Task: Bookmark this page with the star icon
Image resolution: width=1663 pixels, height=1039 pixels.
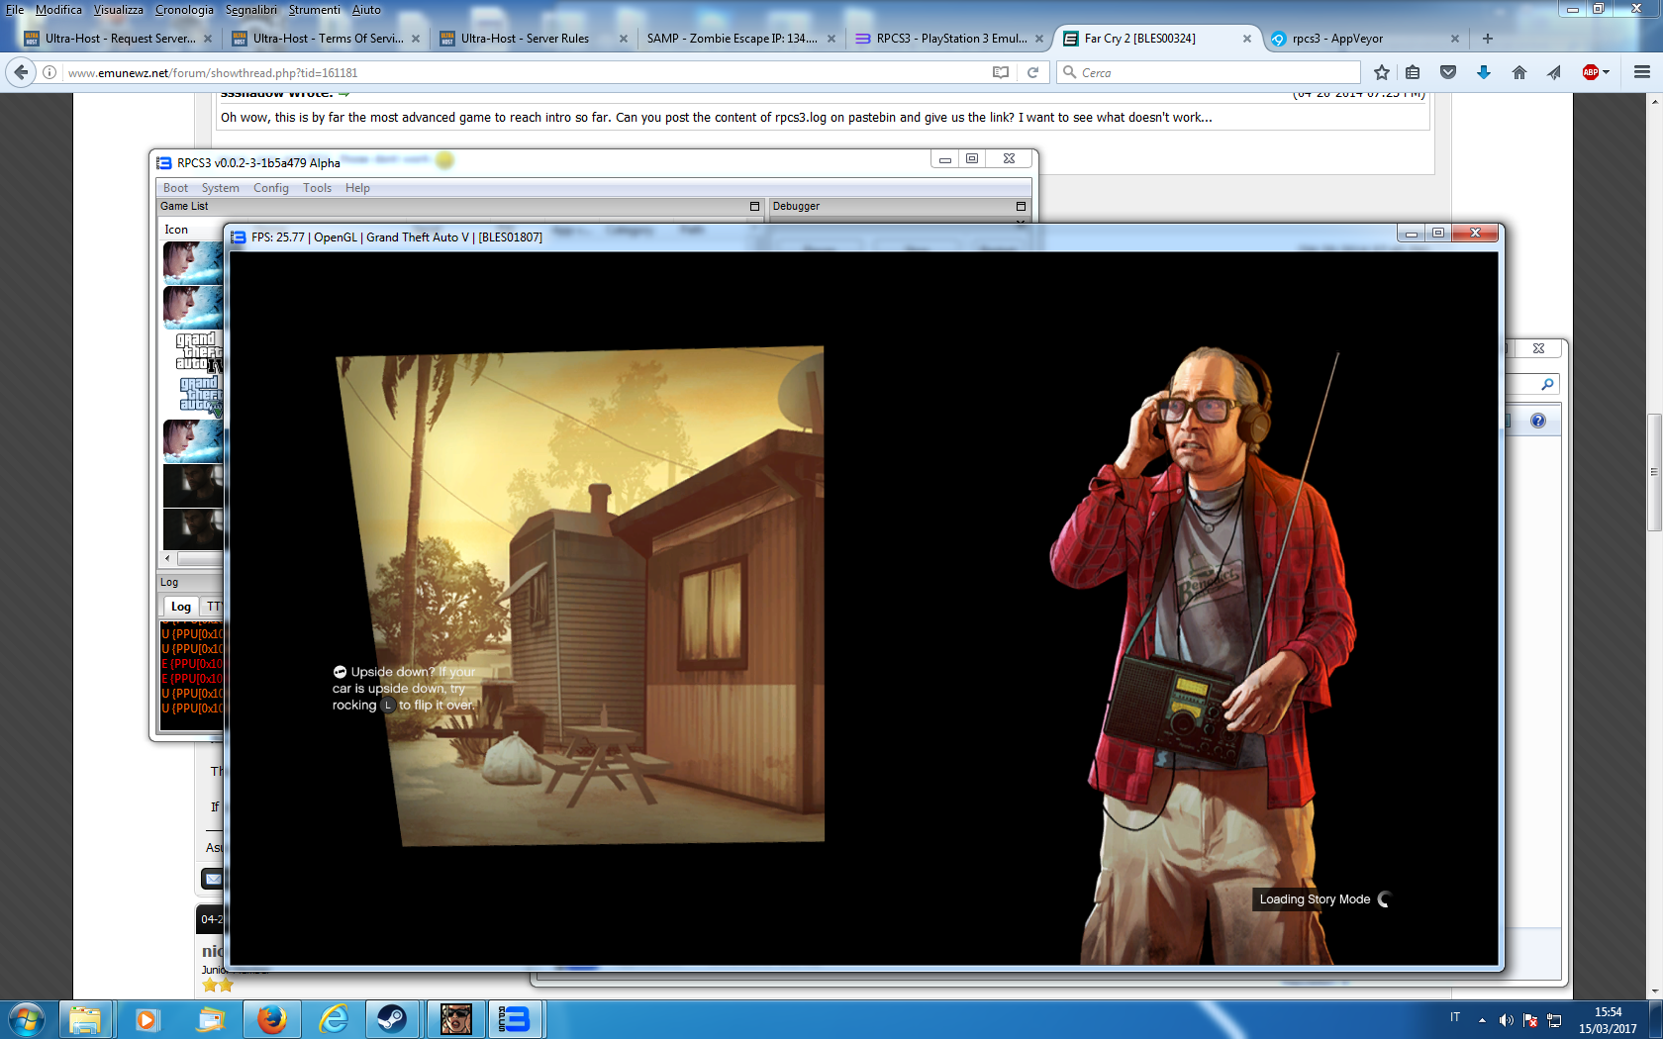Action: coord(1382,72)
